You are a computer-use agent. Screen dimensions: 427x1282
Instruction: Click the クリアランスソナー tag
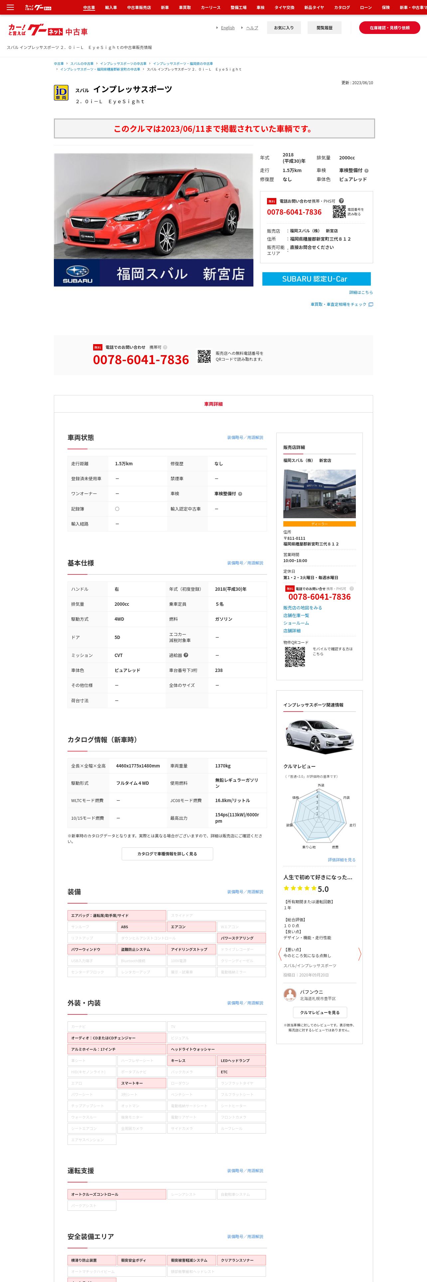tap(241, 1260)
